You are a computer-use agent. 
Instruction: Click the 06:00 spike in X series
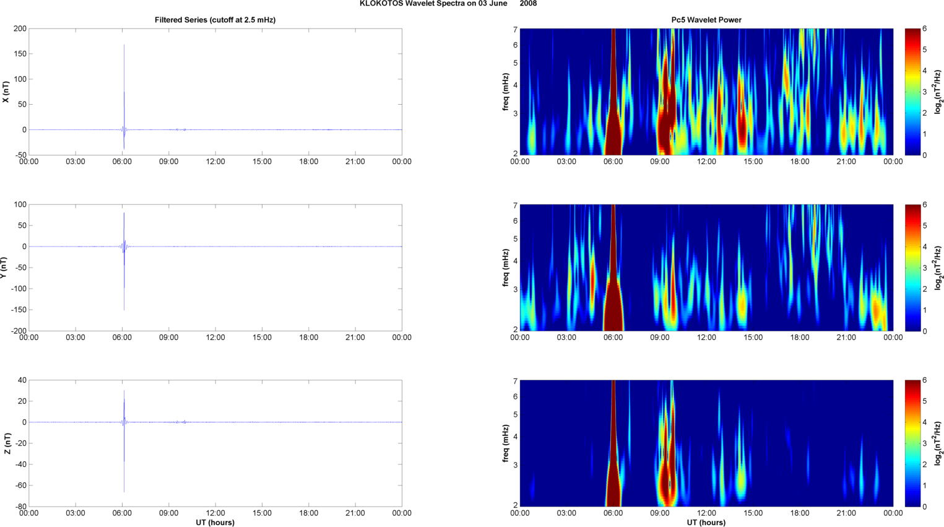pos(124,97)
